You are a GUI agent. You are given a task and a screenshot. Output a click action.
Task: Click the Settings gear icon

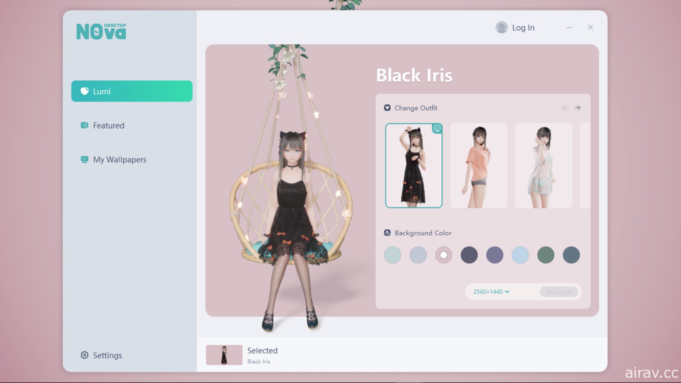click(85, 355)
